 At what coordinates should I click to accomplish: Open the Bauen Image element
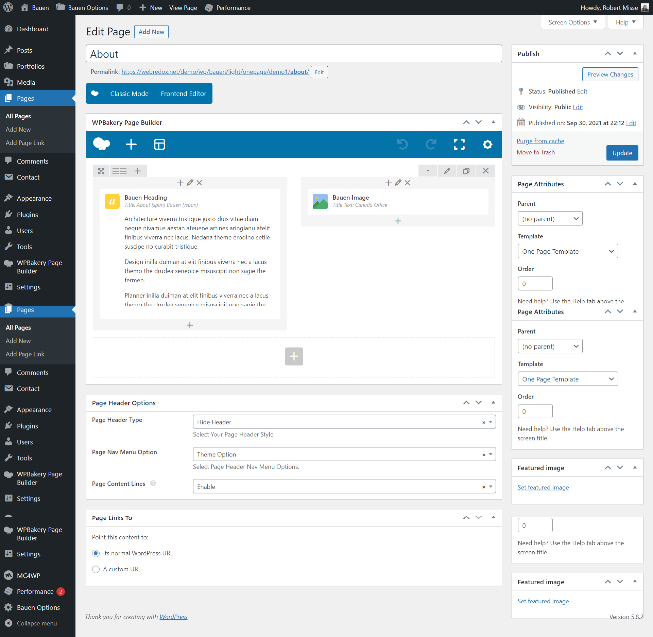point(398,201)
